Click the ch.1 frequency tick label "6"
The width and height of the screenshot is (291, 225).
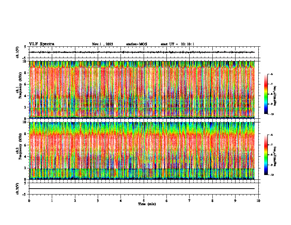pos(26,84)
